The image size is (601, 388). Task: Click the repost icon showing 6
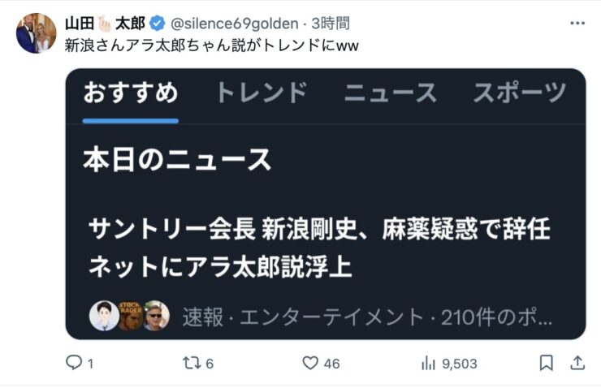pyautogui.click(x=191, y=363)
